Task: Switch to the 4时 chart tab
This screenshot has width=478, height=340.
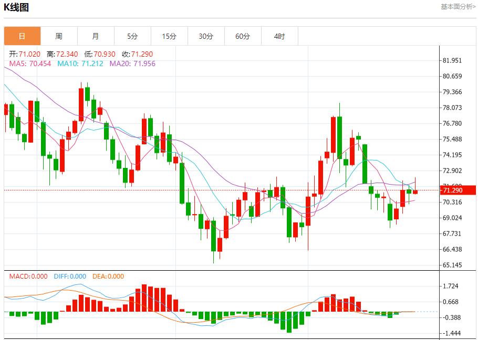Action: [279, 36]
